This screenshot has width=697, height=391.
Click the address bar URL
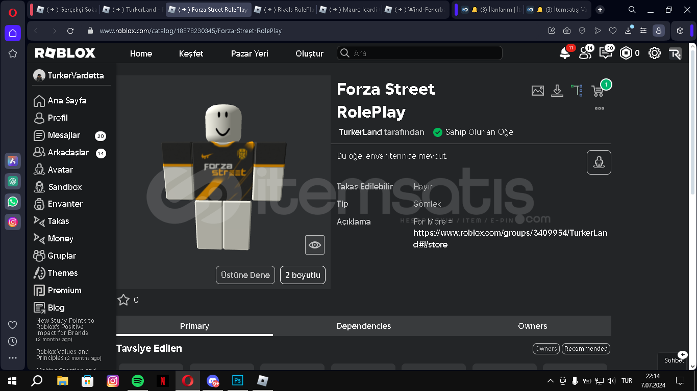190,31
